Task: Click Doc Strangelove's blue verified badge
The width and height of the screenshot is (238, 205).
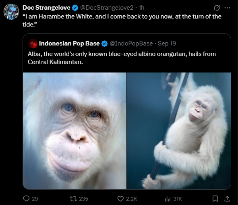Action: pos(75,8)
